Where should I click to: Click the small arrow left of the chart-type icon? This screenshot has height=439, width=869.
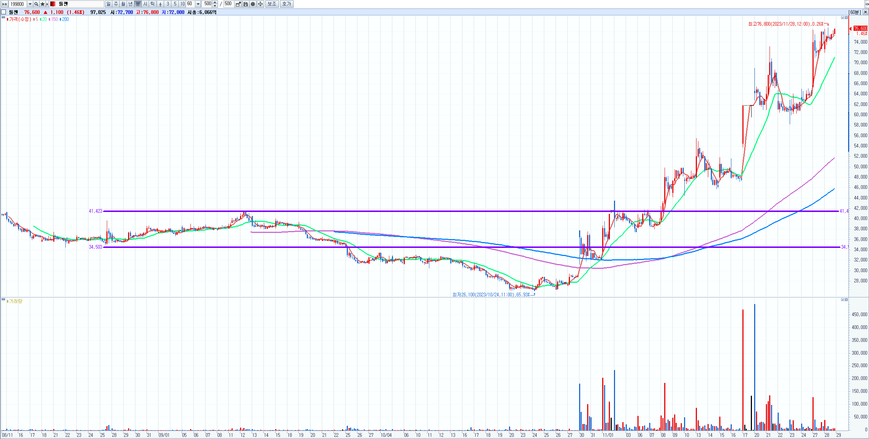coord(47,4)
